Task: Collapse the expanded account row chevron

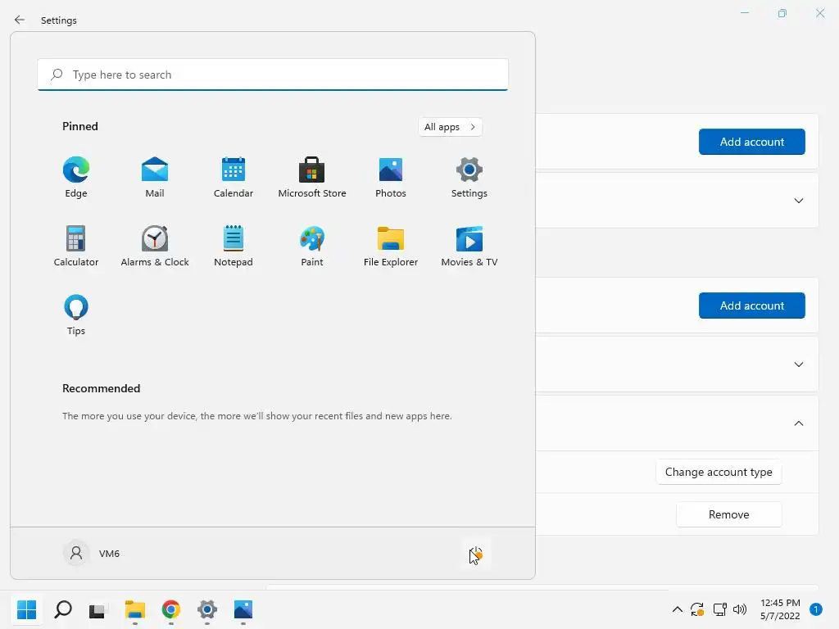Action: (x=798, y=423)
